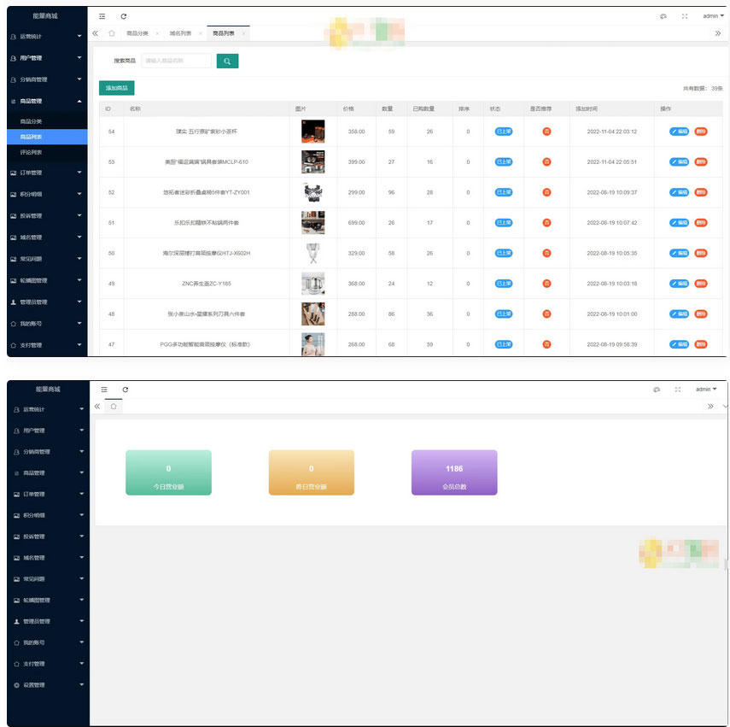This screenshot has height=727, width=730.
Task: Click blue edit button for product ID 50
Action: click(679, 254)
